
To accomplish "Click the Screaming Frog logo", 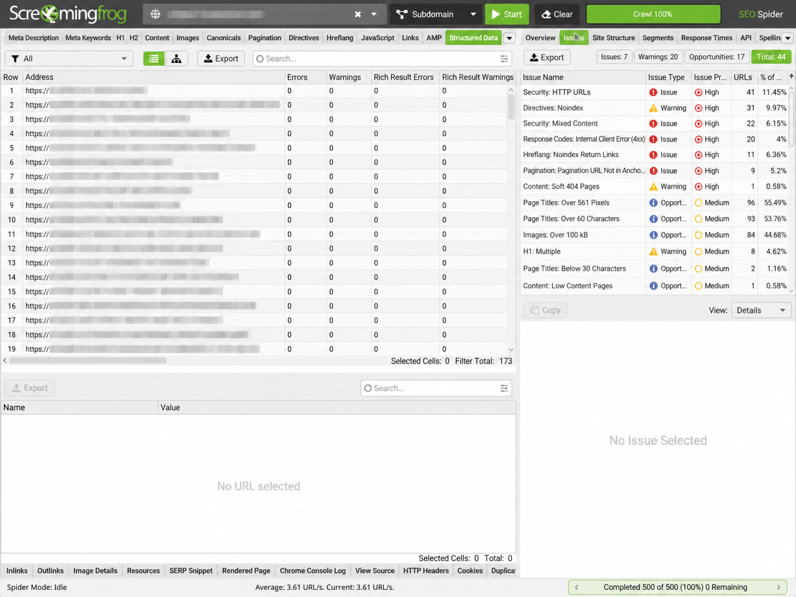I will [x=68, y=14].
